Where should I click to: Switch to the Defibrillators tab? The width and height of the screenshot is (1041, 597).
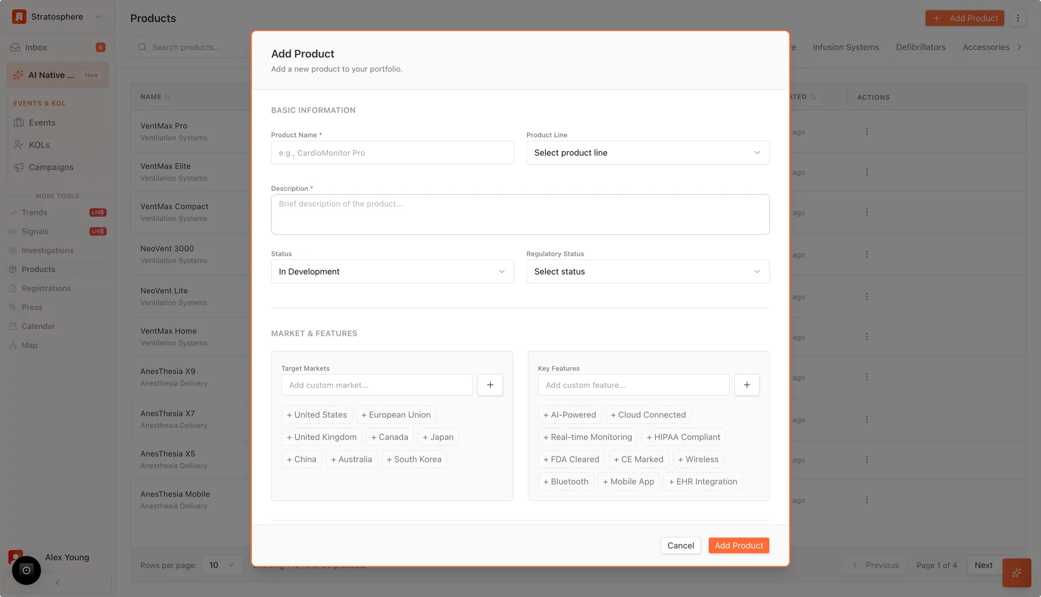(x=920, y=47)
